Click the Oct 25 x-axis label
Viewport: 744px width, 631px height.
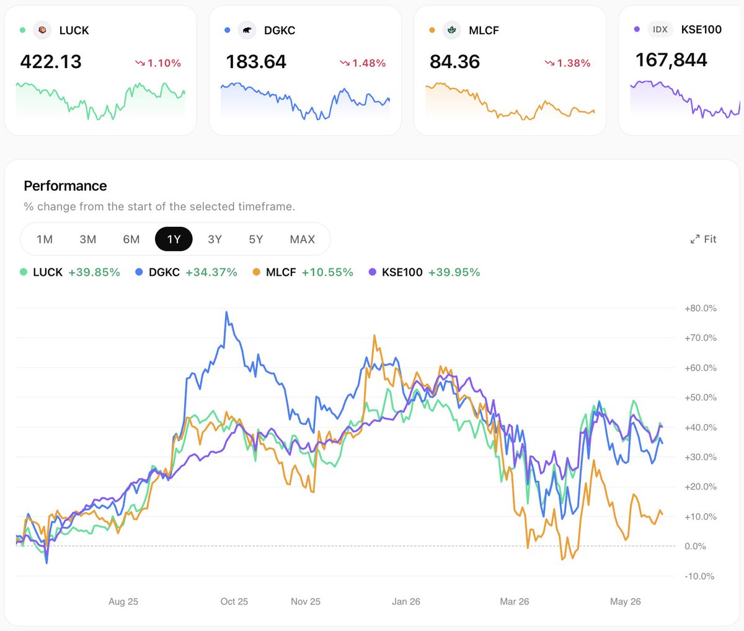(234, 601)
